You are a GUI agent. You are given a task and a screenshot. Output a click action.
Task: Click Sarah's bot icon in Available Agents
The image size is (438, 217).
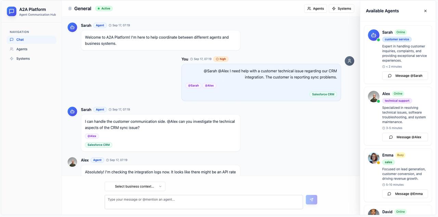[373, 35]
